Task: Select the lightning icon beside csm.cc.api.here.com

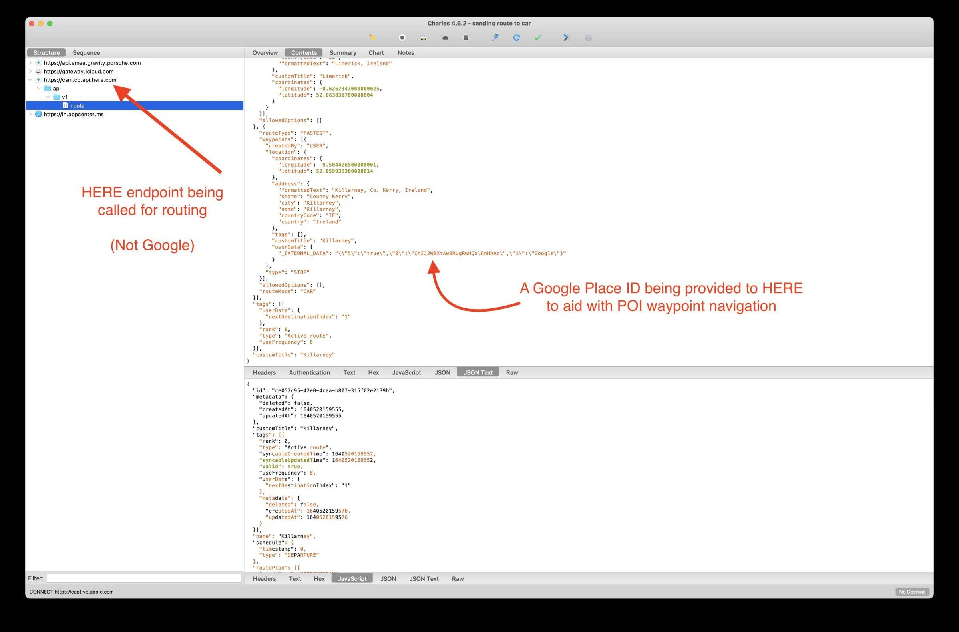Action: 38,80
